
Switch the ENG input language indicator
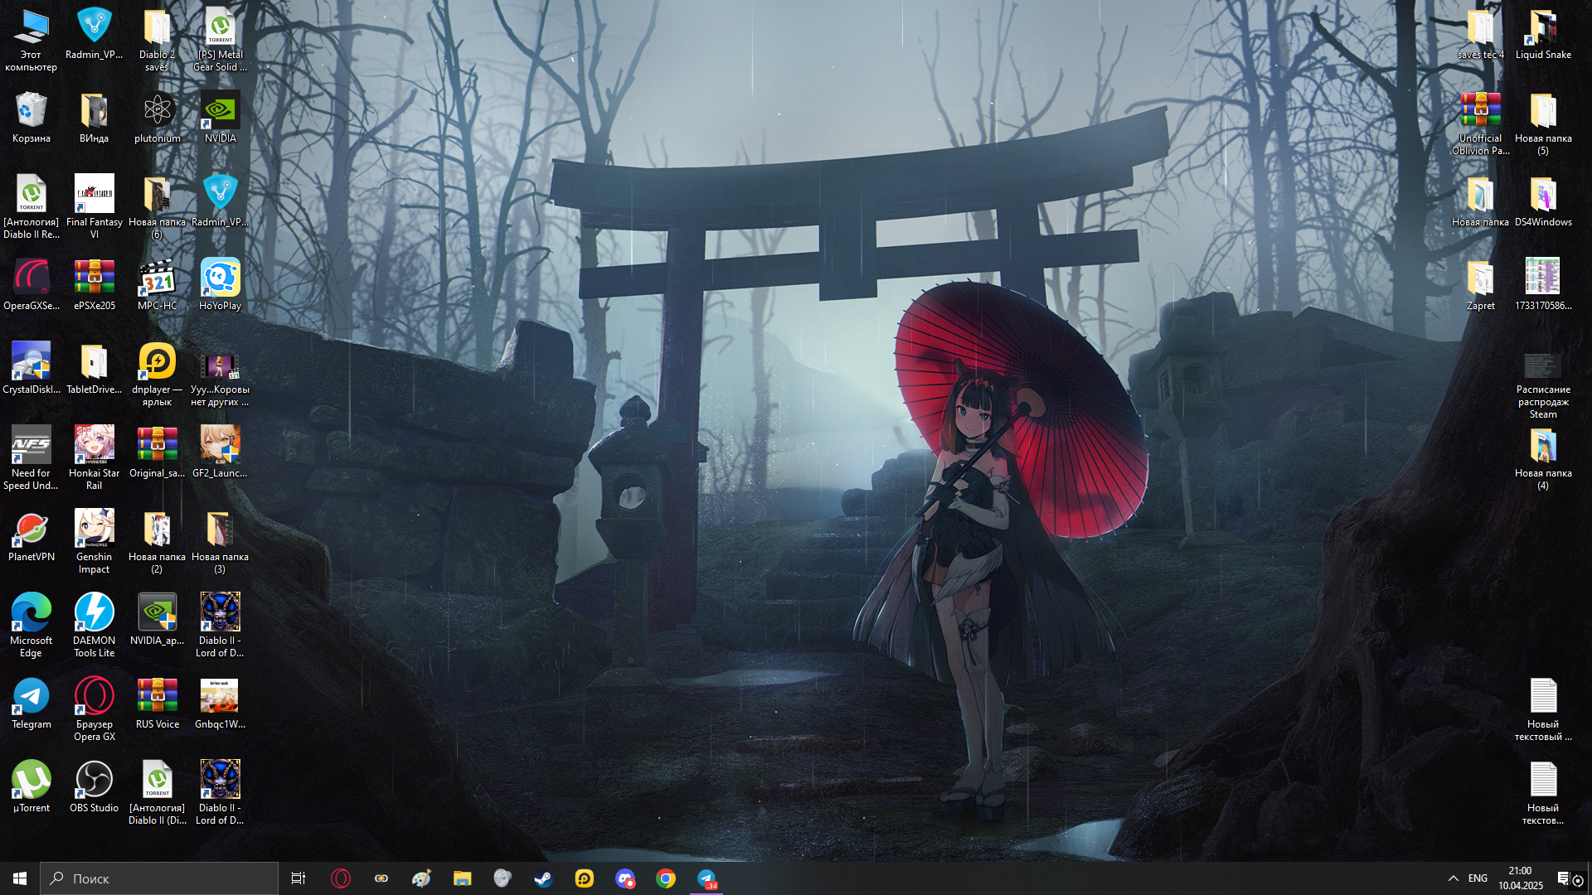pyautogui.click(x=1478, y=878)
